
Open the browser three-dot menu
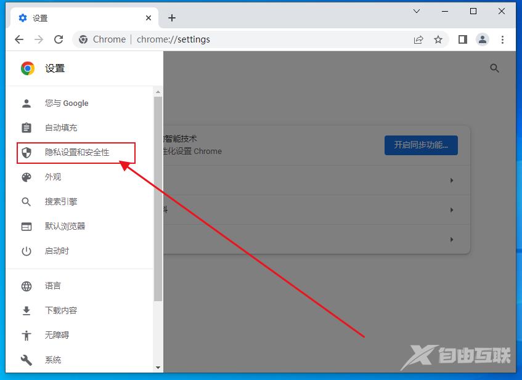pos(503,39)
